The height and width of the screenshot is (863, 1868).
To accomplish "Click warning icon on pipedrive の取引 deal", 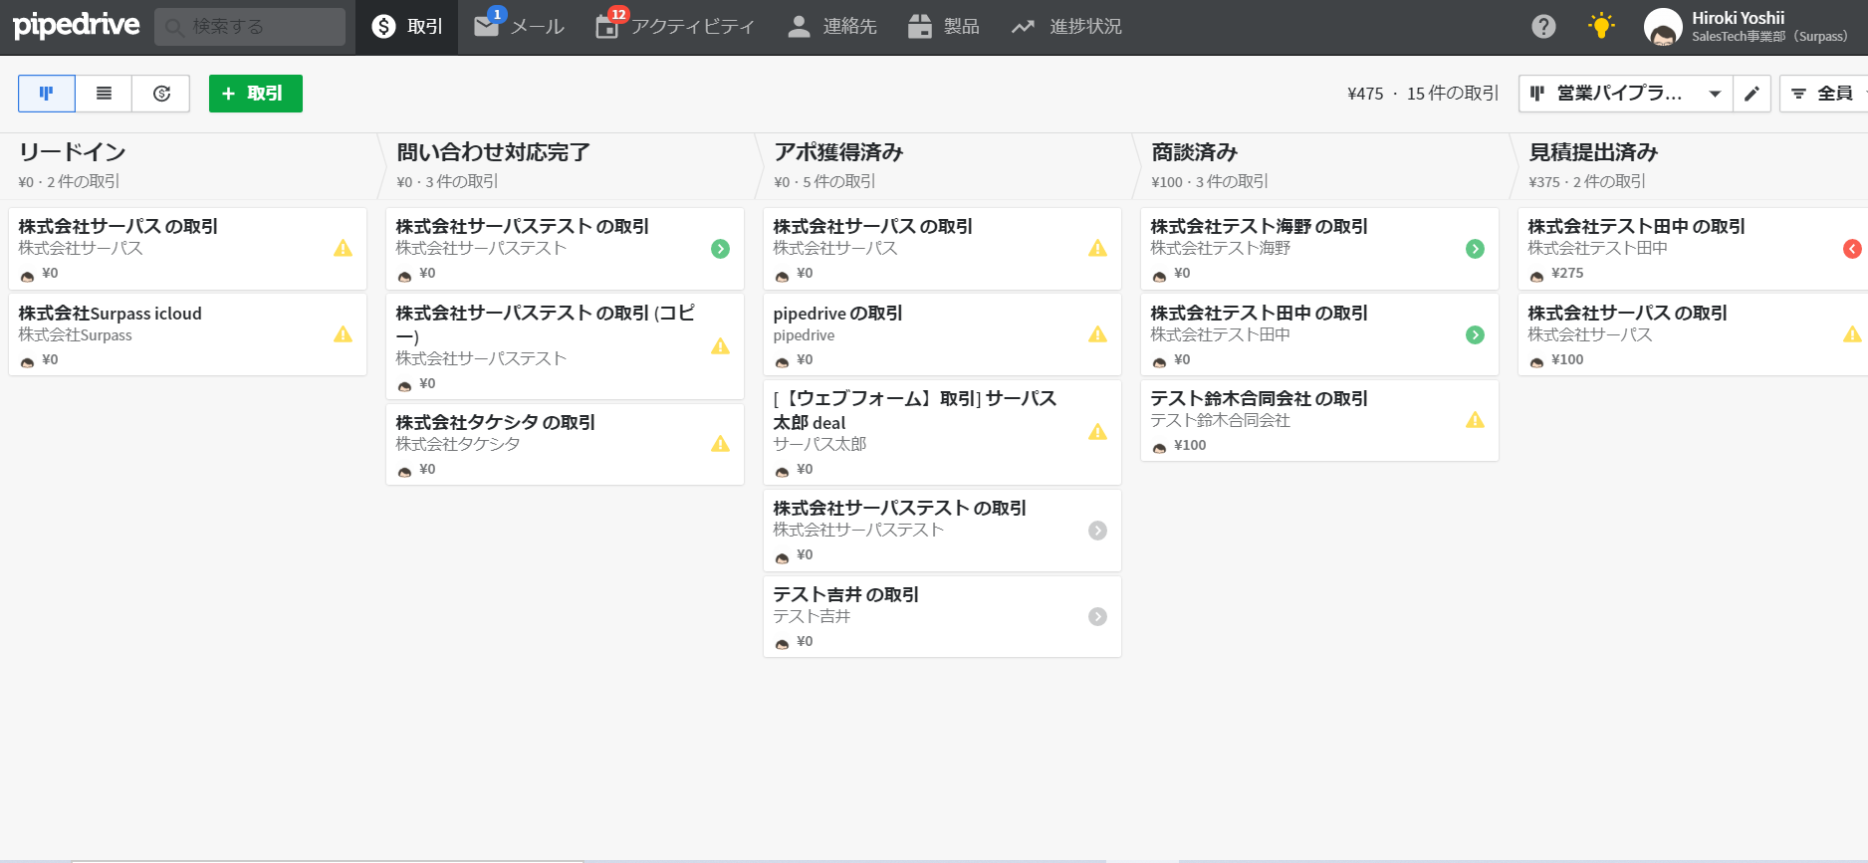I will [1097, 334].
